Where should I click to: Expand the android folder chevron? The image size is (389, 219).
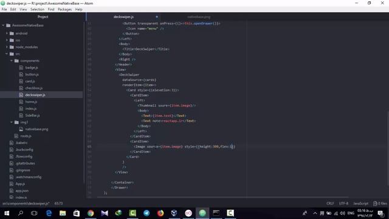[7, 33]
